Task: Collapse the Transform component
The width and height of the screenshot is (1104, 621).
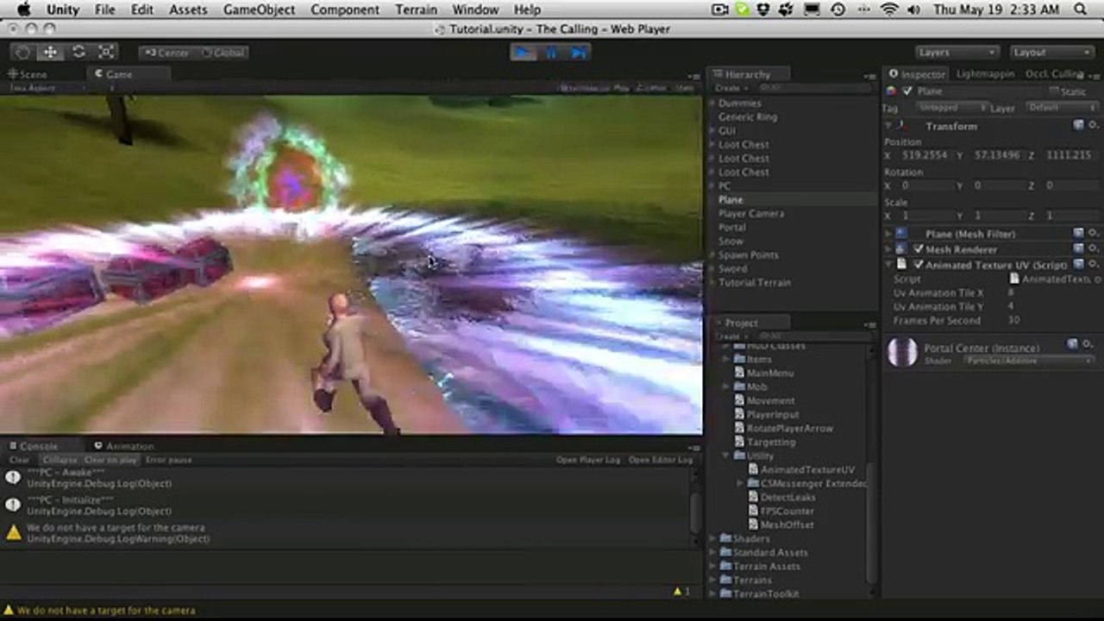Action: 889,126
